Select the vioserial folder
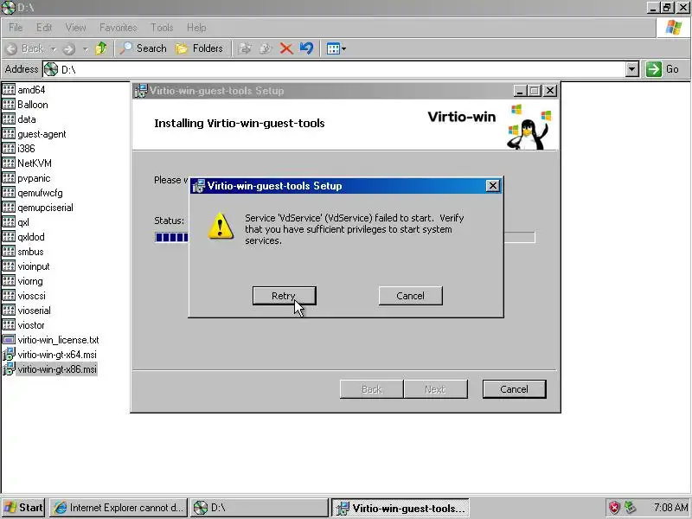The height and width of the screenshot is (519, 692). coord(27,311)
